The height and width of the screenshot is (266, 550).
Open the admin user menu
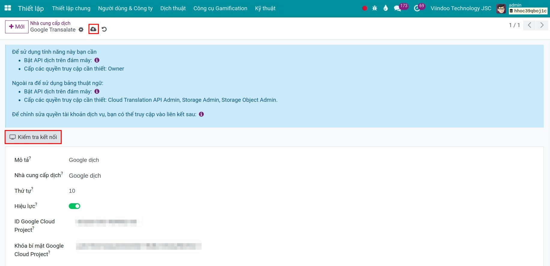(x=522, y=8)
